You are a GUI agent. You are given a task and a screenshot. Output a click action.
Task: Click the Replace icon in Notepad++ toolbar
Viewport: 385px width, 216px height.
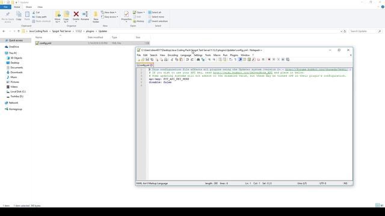203,59
